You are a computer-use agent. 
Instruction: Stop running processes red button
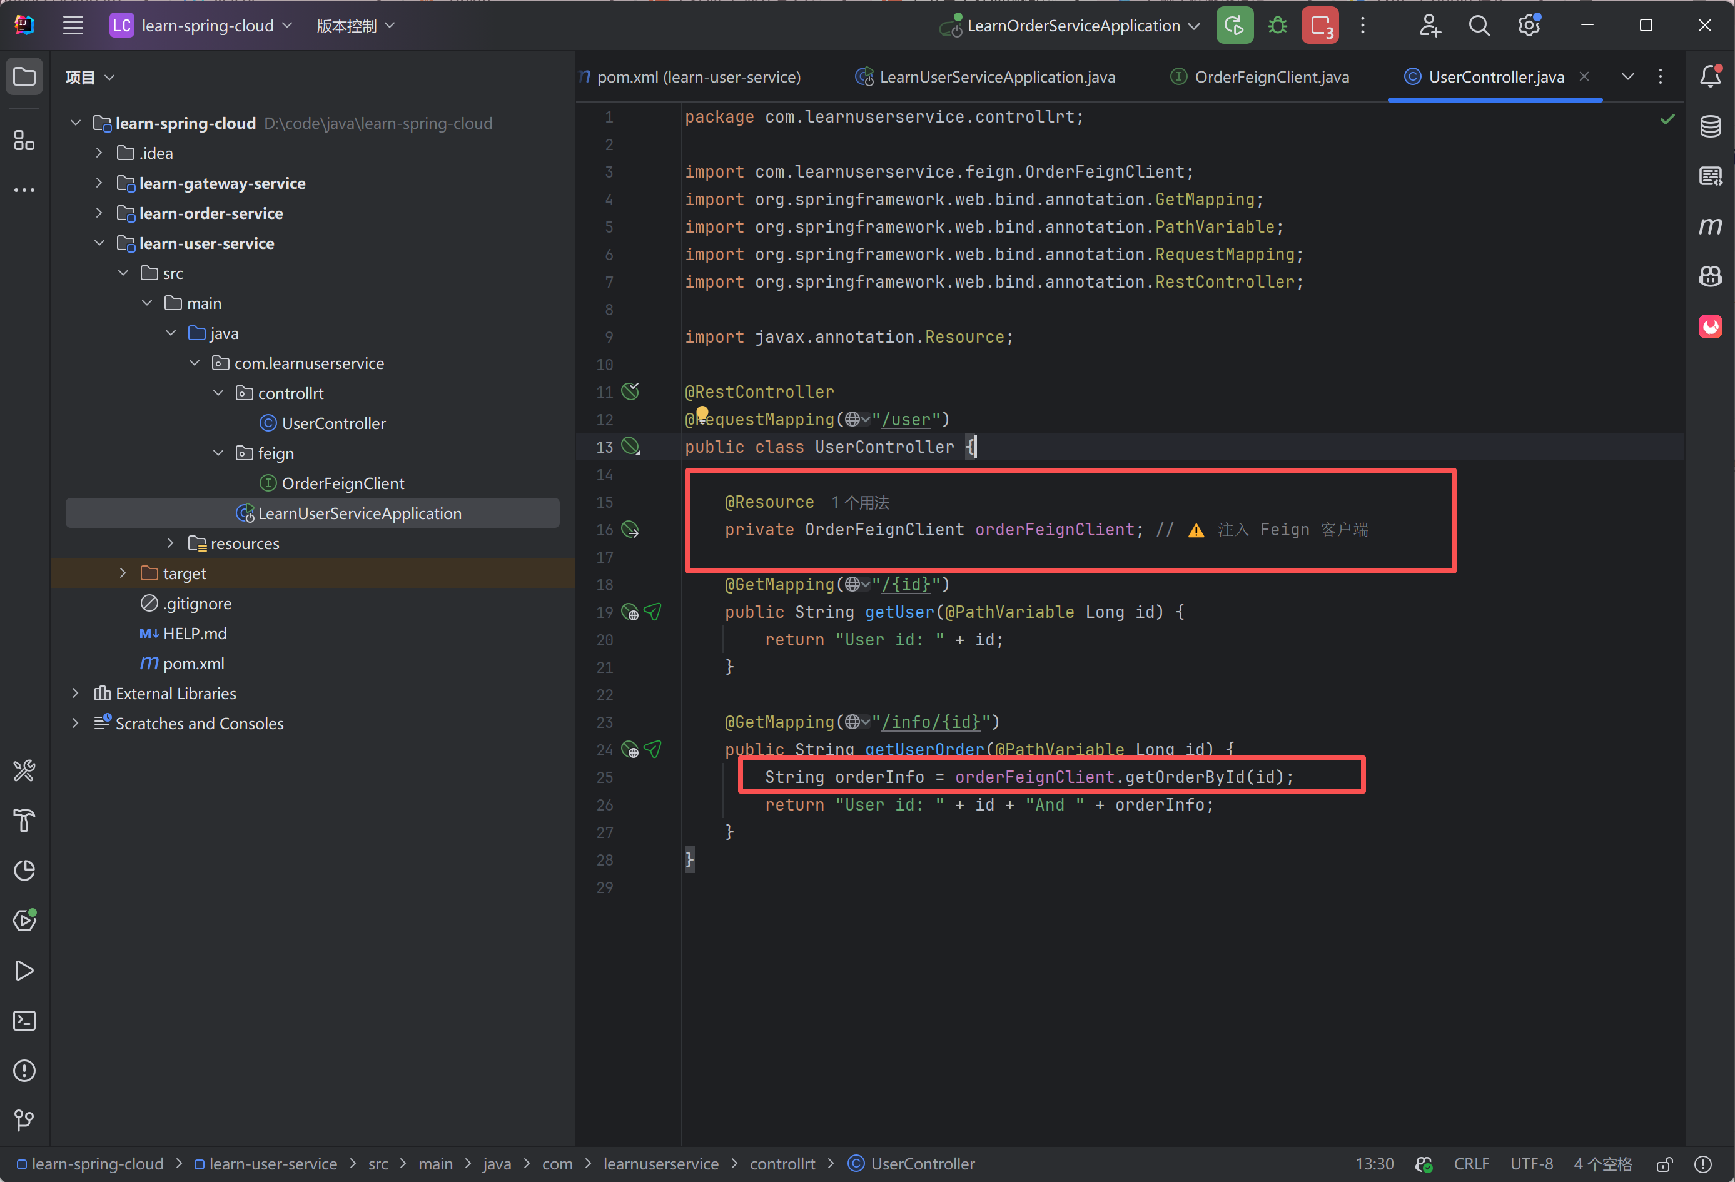1319,26
